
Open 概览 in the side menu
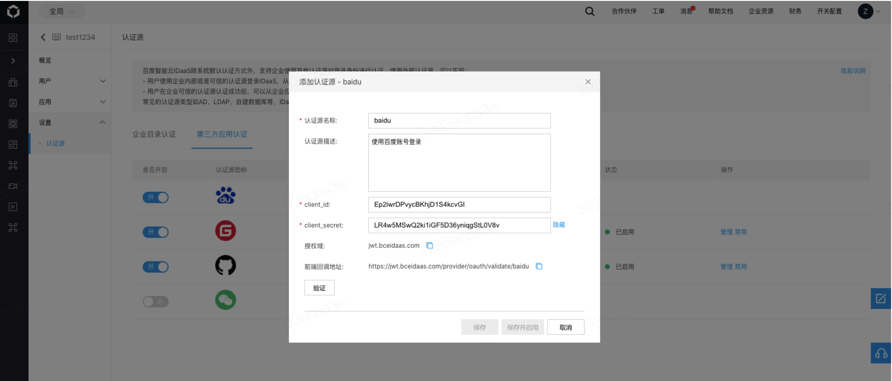click(45, 60)
